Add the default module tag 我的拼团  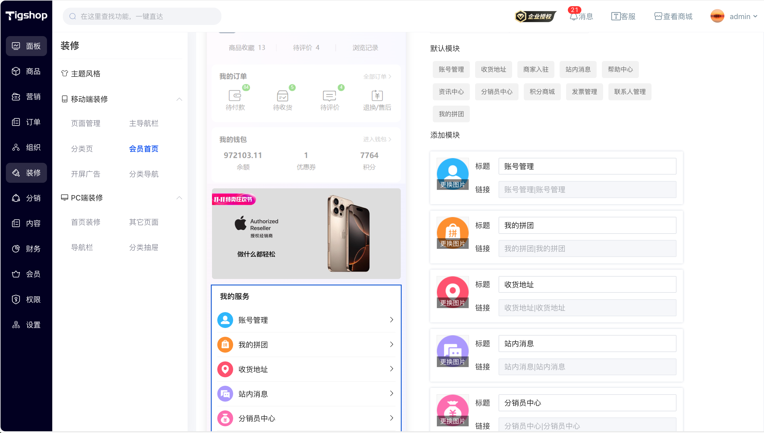tap(451, 114)
